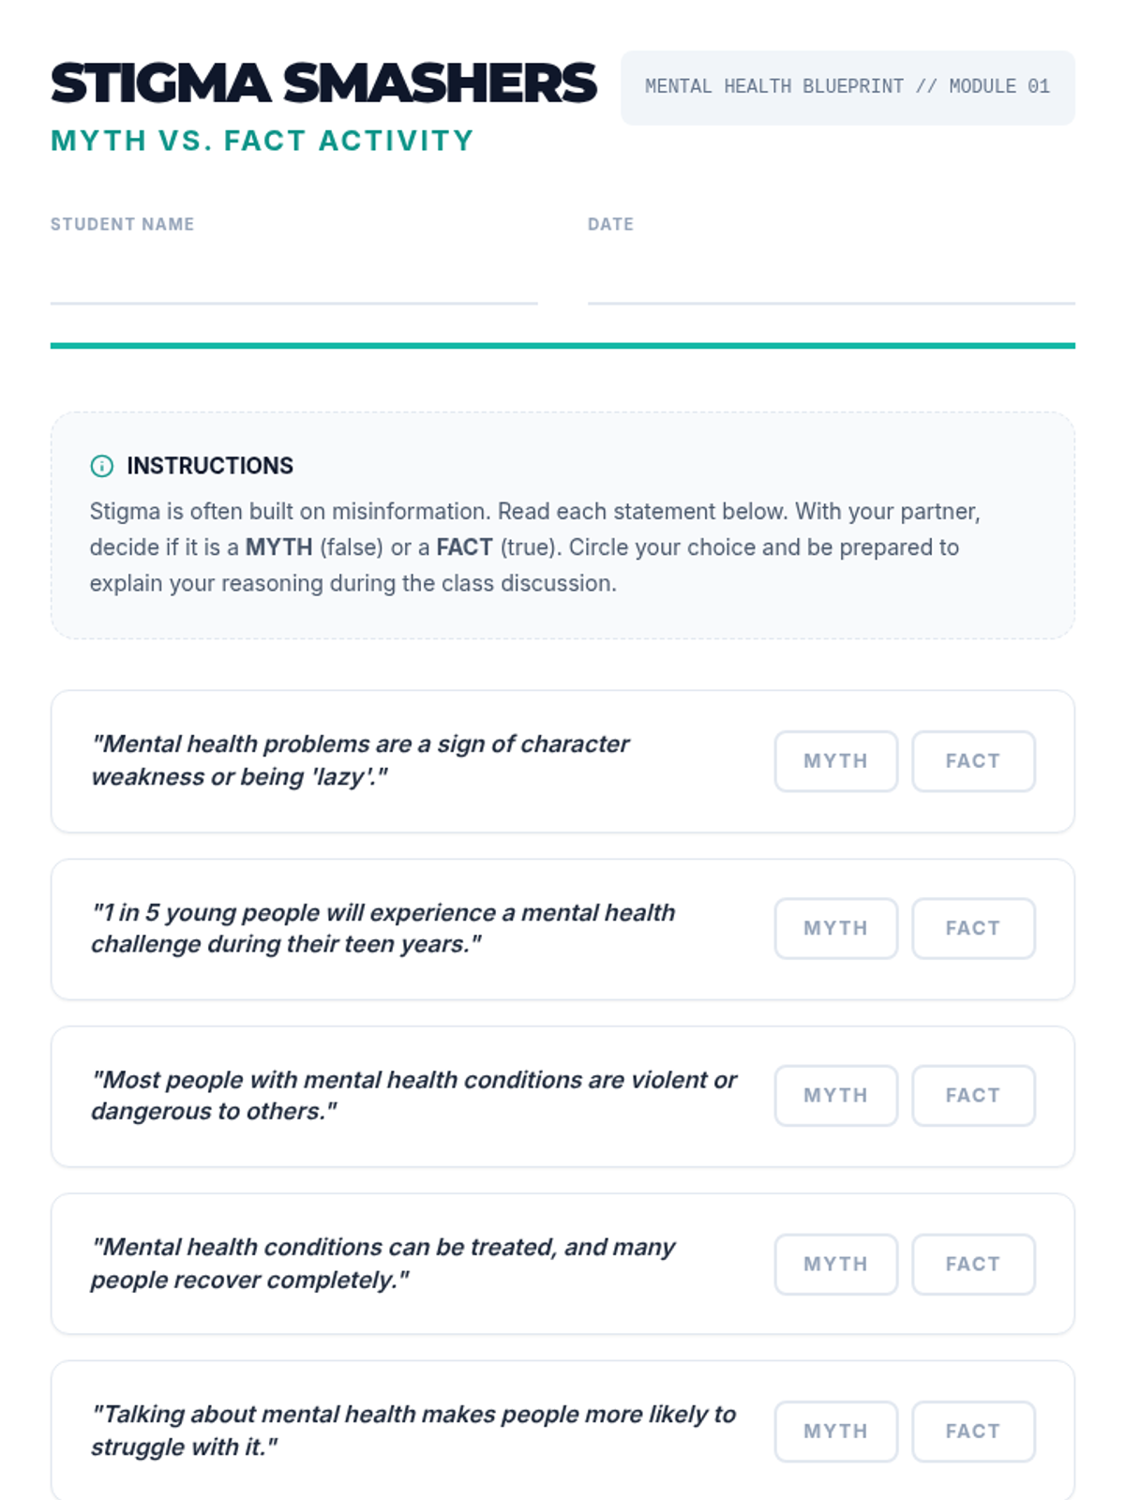The height and width of the screenshot is (1500, 1125).
Task: Click the Date input line
Action: click(x=831, y=281)
